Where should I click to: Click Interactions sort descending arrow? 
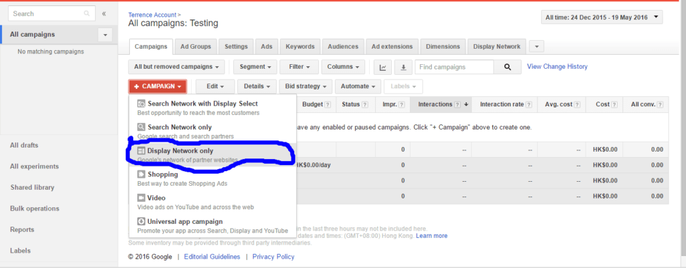466,105
